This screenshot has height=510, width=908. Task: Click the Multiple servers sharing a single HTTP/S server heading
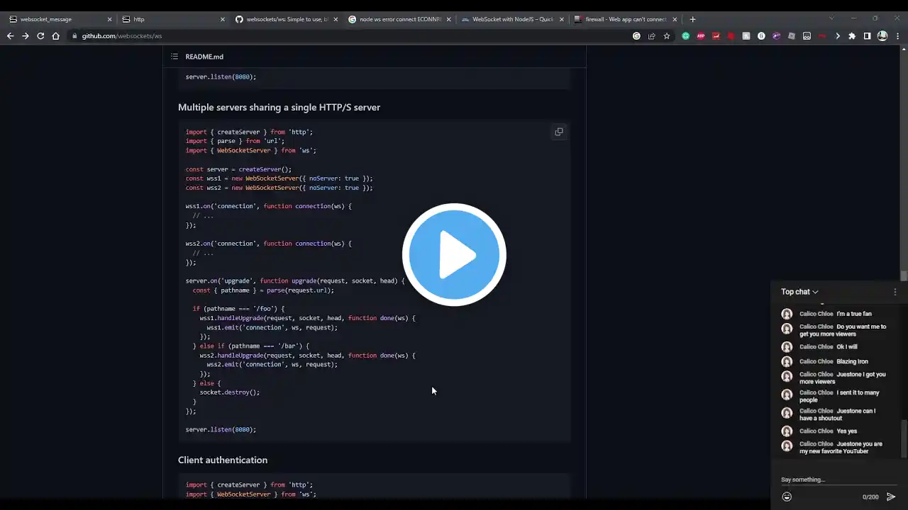click(x=279, y=108)
